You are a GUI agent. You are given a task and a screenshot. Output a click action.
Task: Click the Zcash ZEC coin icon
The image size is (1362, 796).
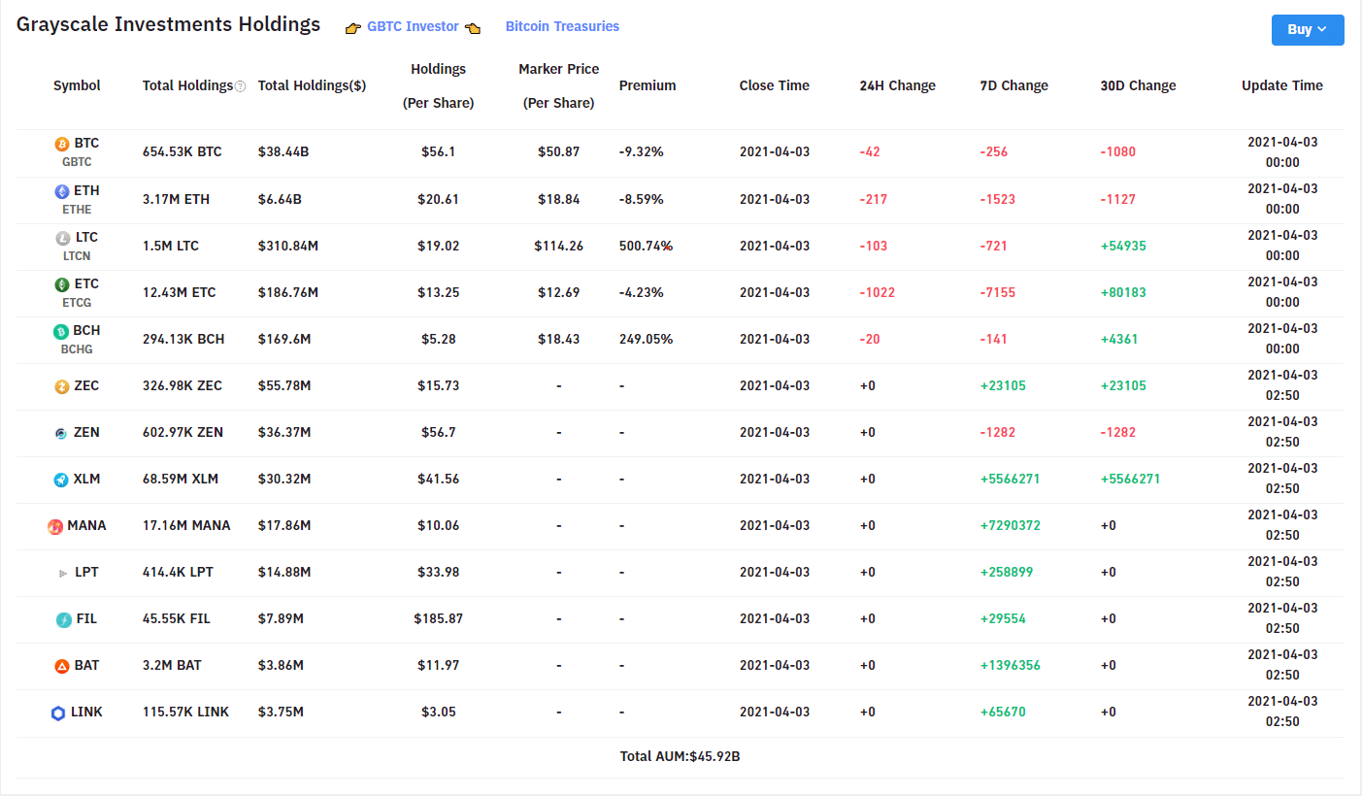click(62, 386)
